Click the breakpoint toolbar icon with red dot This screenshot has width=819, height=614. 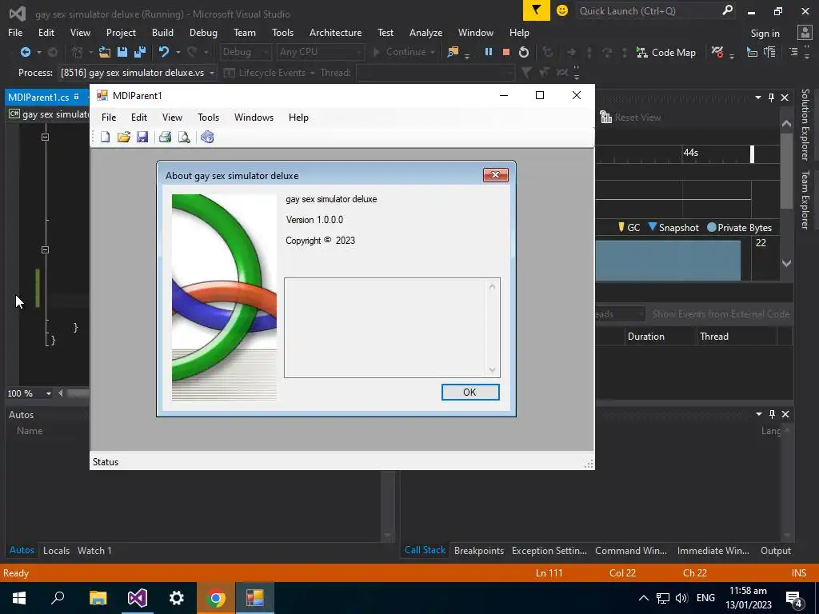tap(717, 52)
